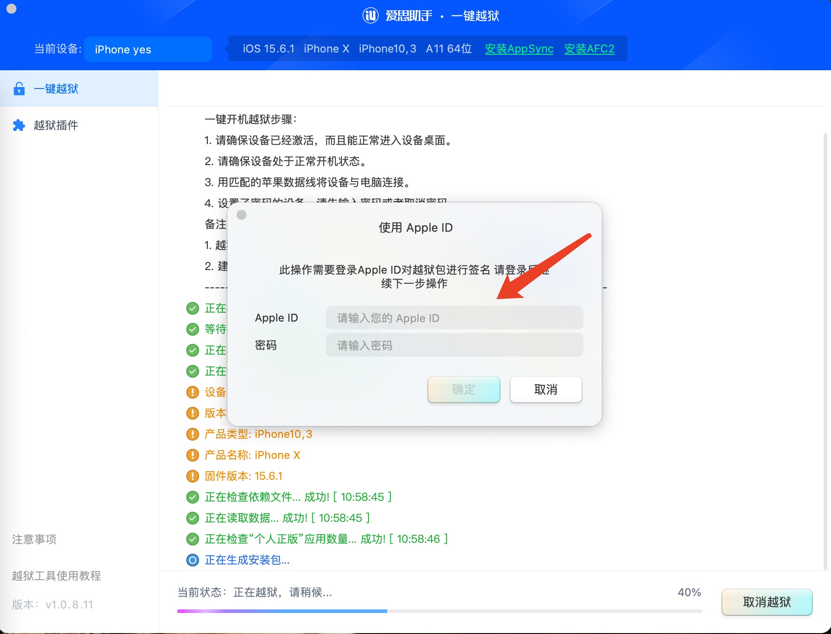Select the 一键越狱 lock icon in sidebar
Viewport: 831px width, 634px height.
pyautogui.click(x=19, y=88)
